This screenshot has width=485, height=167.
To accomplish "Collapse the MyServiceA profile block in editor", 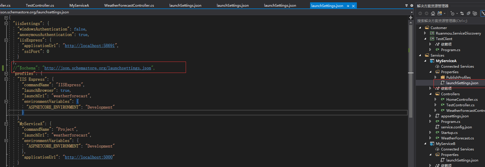I will click(6, 124).
